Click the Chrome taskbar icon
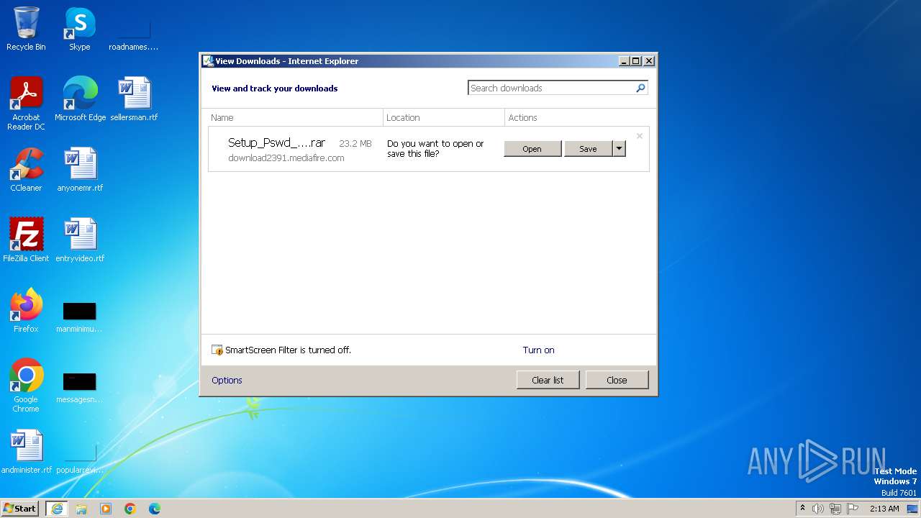Screen dimensions: 921x518 pos(130,509)
